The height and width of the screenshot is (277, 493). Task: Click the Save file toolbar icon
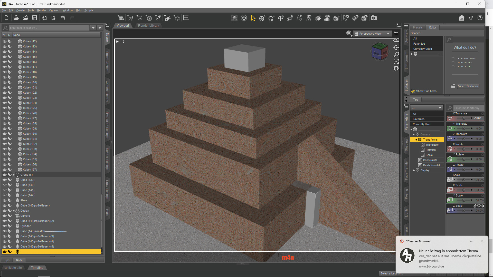(35, 18)
